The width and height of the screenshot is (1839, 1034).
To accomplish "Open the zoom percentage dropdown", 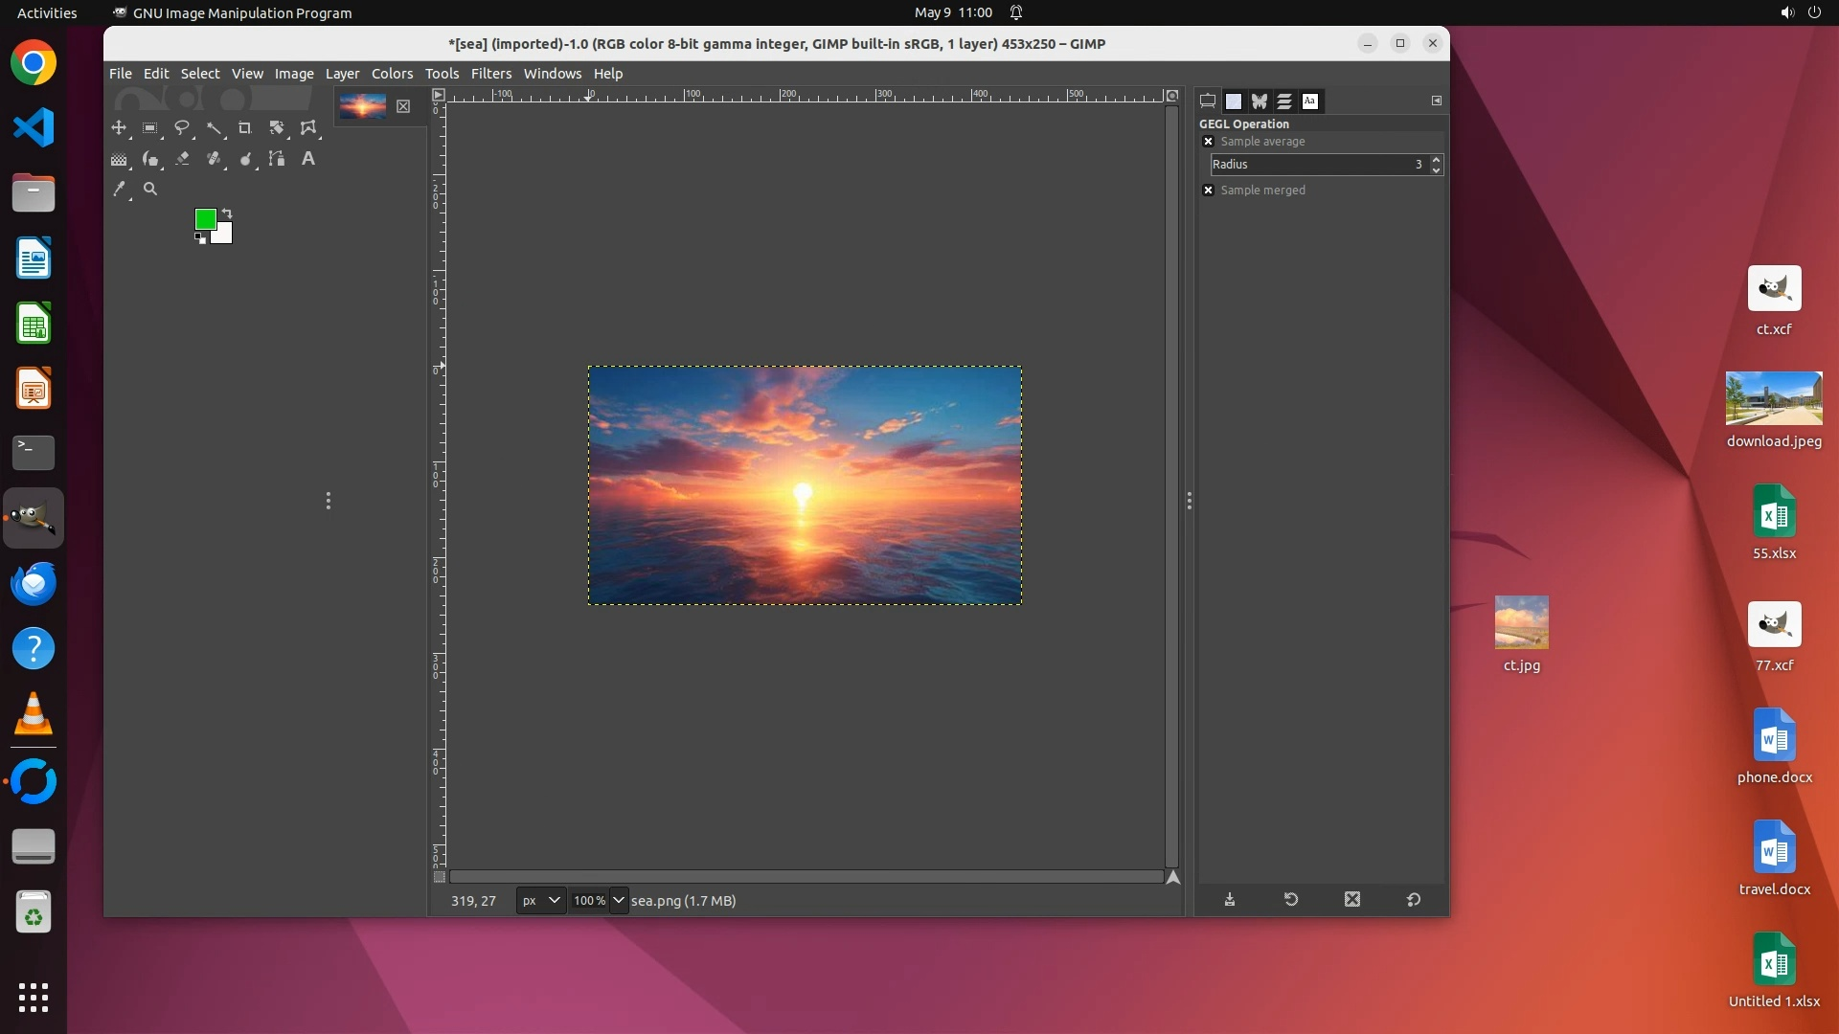I will (x=619, y=901).
